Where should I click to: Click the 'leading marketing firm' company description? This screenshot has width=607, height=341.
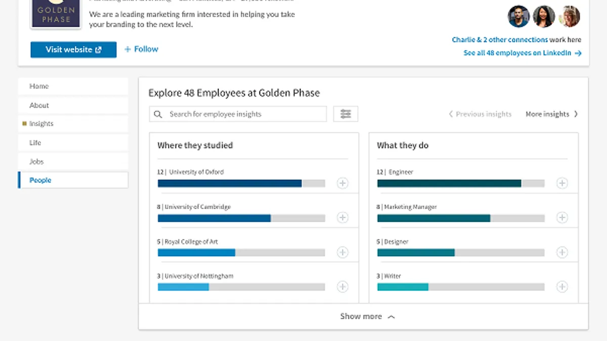tap(192, 19)
